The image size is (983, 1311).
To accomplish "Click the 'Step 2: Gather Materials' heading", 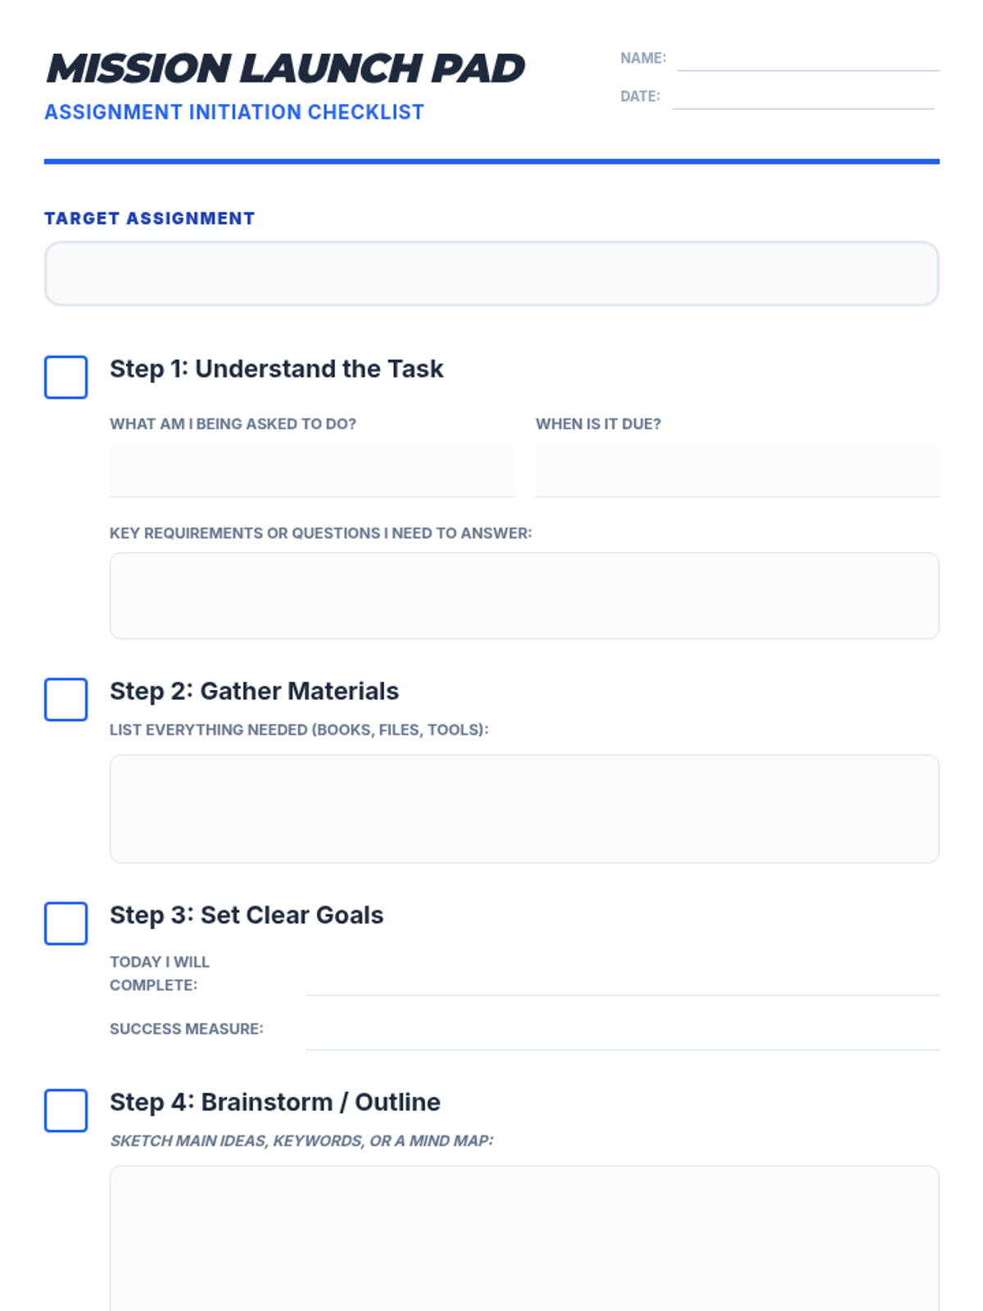I will click(x=254, y=691).
